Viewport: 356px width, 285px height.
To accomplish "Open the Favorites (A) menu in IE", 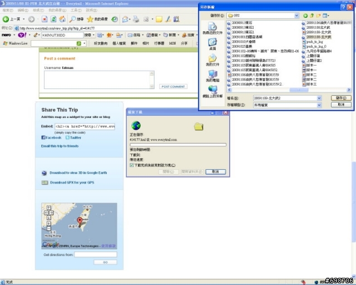I will (x=57, y=10).
